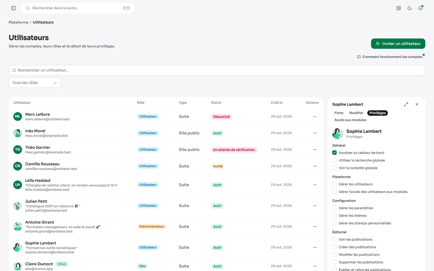Switch to the Fiche tab
434x271 pixels.
tap(339, 113)
